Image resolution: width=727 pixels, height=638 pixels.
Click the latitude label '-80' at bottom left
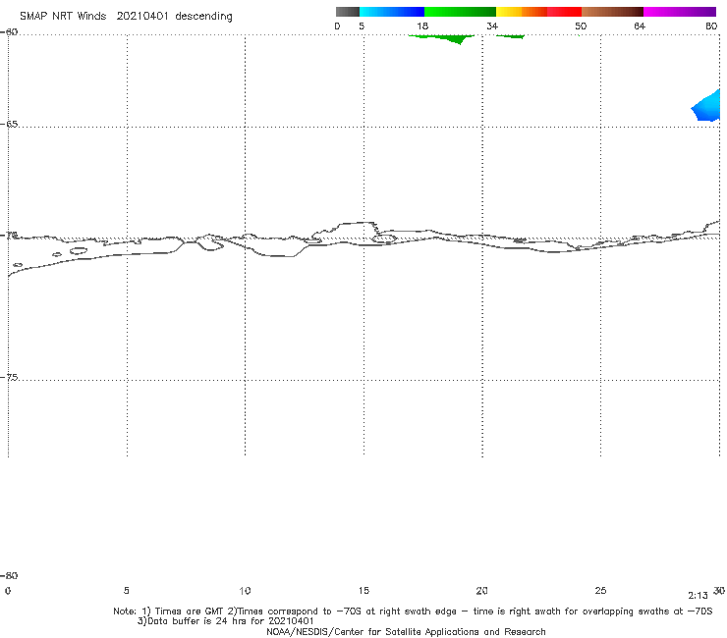9,575
